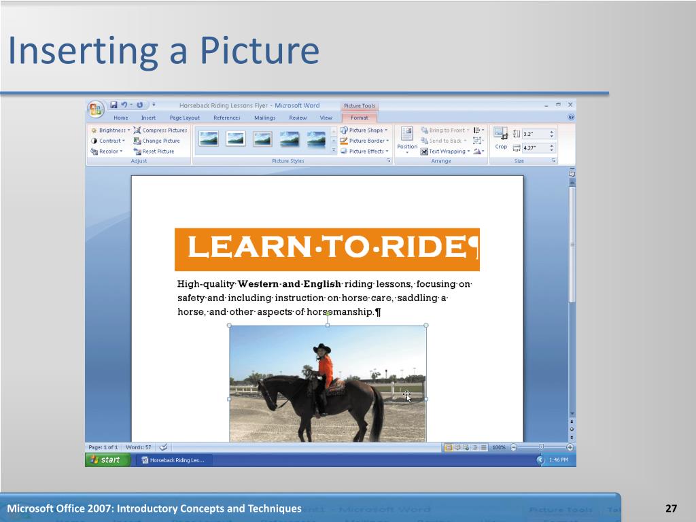
Task: Click the zoom slider handle
Action: tap(541, 447)
